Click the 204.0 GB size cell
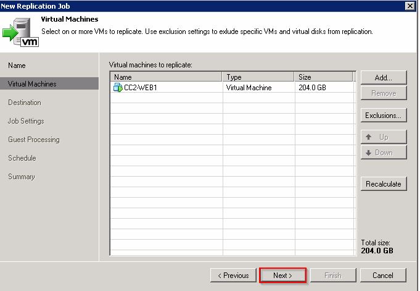 click(312, 88)
